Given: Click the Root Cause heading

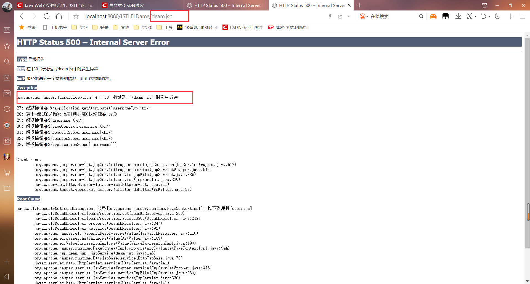Looking at the screenshot, I should tap(28, 199).
